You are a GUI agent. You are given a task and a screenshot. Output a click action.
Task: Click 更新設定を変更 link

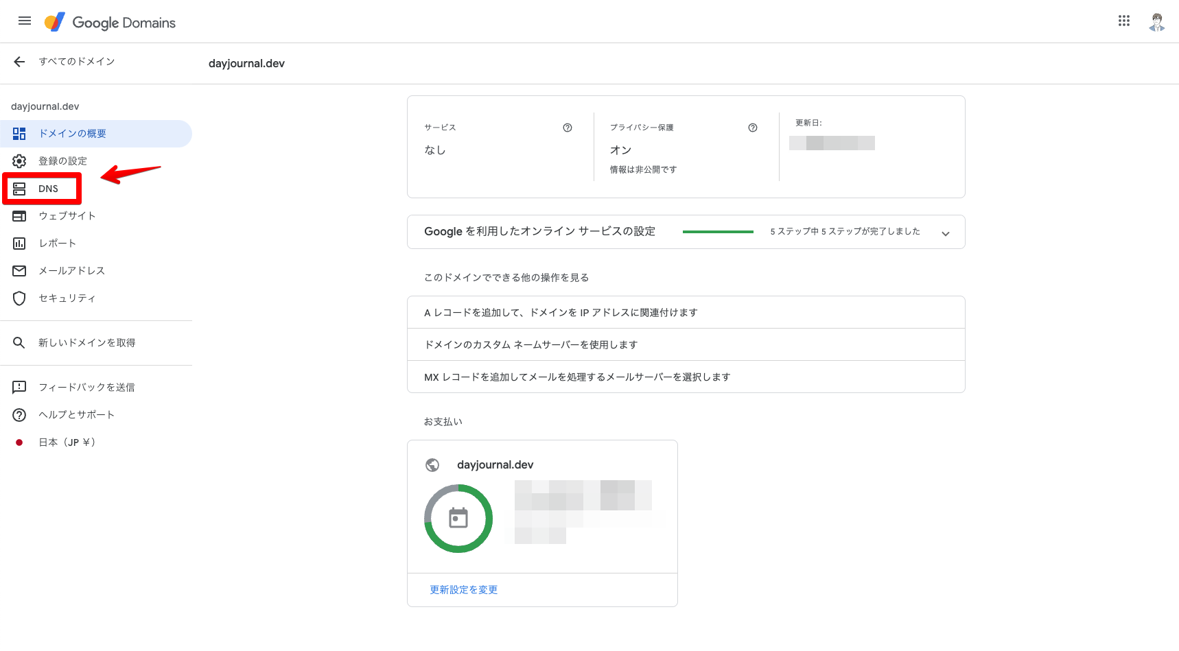tap(464, 590)
